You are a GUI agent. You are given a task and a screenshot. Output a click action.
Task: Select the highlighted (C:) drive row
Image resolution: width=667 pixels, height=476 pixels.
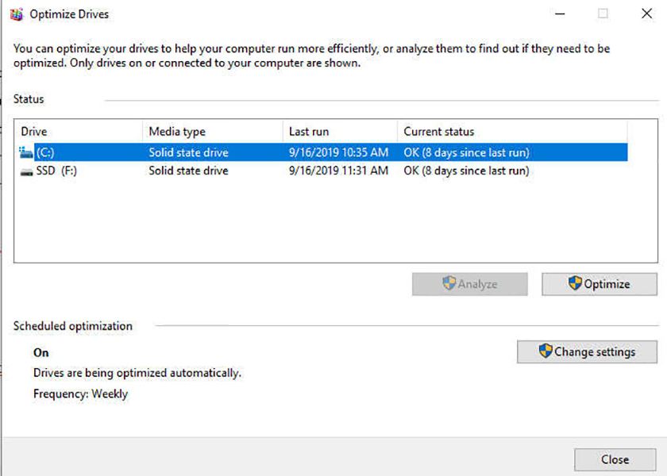(x=238, y=152)
